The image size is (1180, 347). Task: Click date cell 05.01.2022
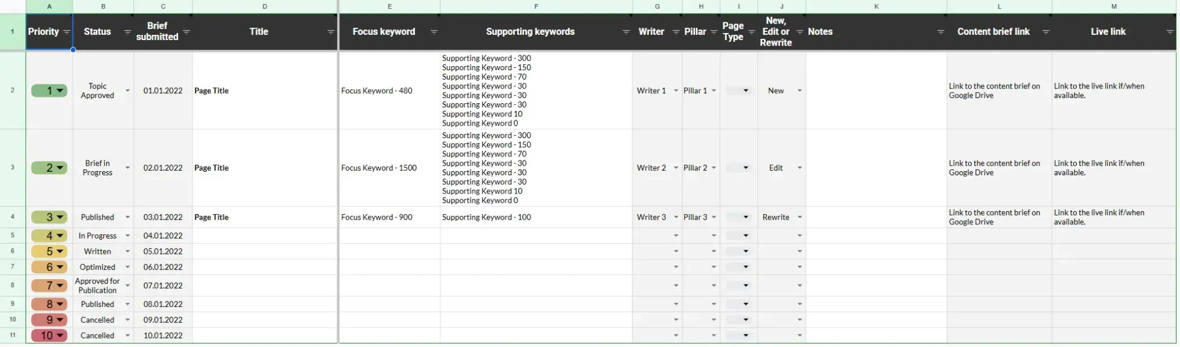click(163, 251)
